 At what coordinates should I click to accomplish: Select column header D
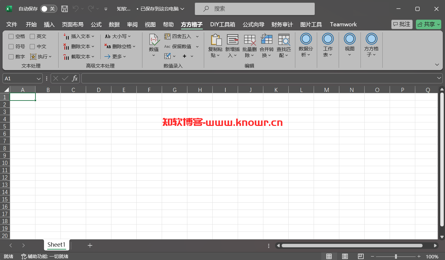[99, 90]
